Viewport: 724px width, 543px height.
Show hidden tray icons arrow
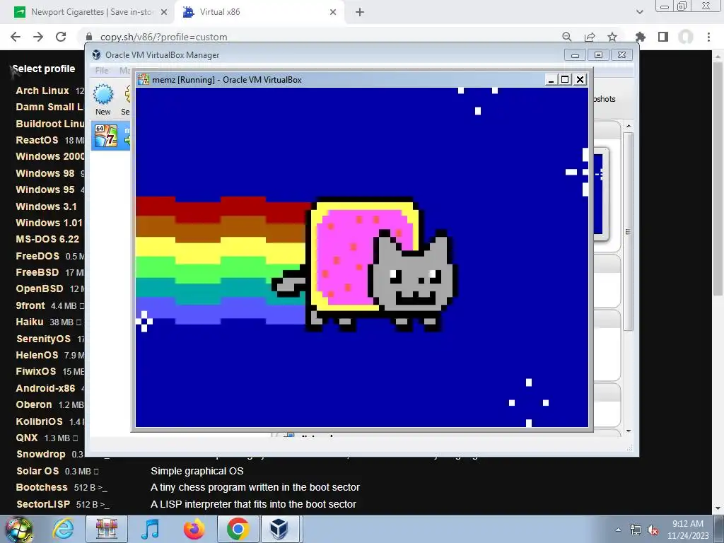(x=618, y=530)
